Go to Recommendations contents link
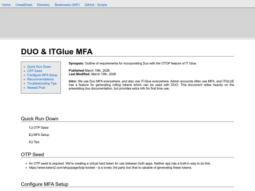Image resolution: width=255 pixels, height=191 pixels. click(40, 79)
